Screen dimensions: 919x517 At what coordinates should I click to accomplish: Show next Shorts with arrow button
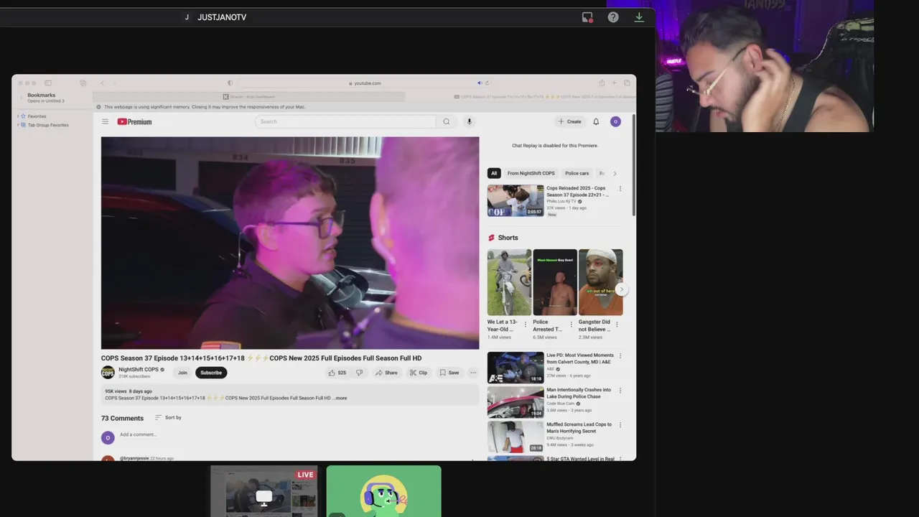pyautogui.click(x=622, y=289)
